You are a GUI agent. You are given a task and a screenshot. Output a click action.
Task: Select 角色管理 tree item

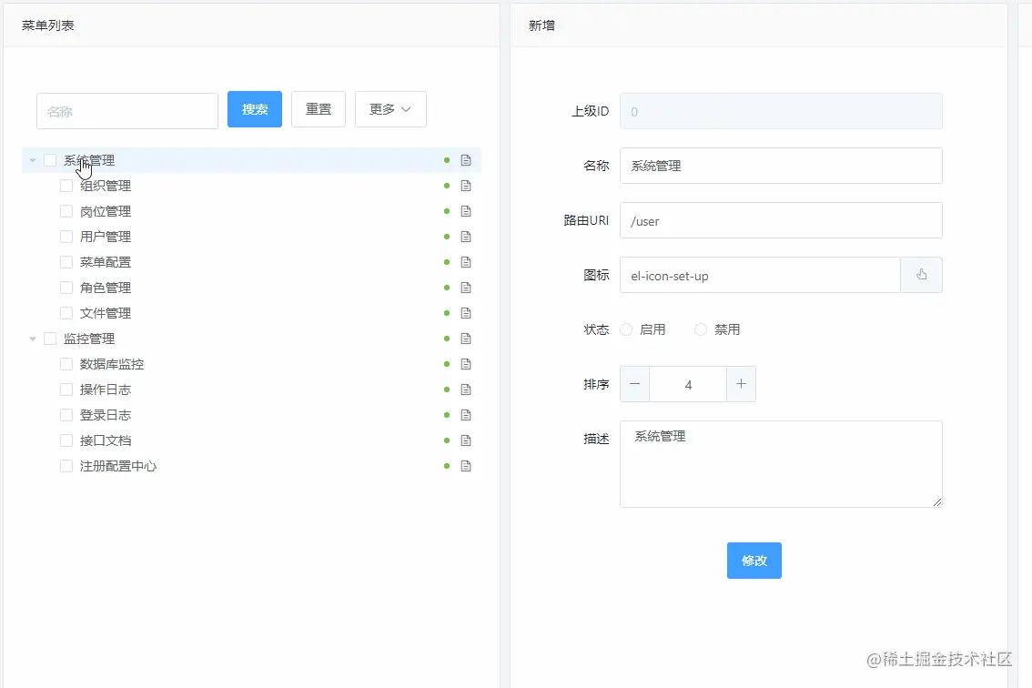coord(106,288)
